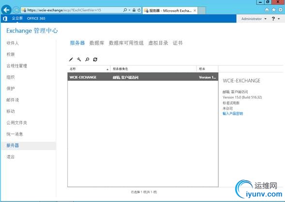Open the 虚拟目录 tab
Image resolution: width=285 pixels, height=202 pixels.
coord(158,43)
